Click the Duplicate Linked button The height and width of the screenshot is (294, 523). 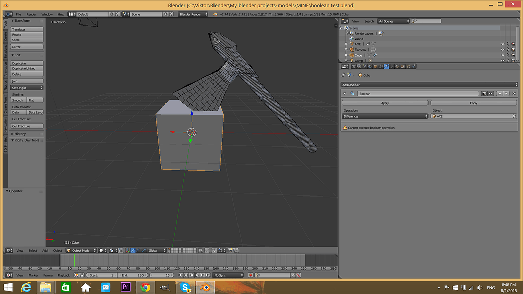(x=27, y=69)
